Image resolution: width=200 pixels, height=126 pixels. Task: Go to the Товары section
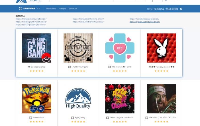click(x=62, y=9)
